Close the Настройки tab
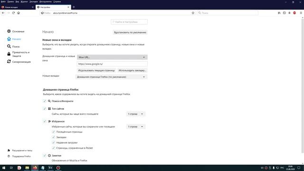304x171 pixels. click(x=68, y=7)
